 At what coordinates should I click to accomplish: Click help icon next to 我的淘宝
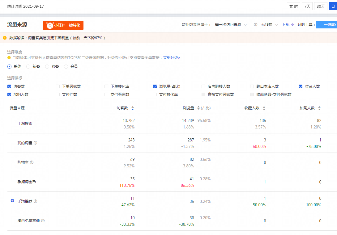click(x=36, y=143)
